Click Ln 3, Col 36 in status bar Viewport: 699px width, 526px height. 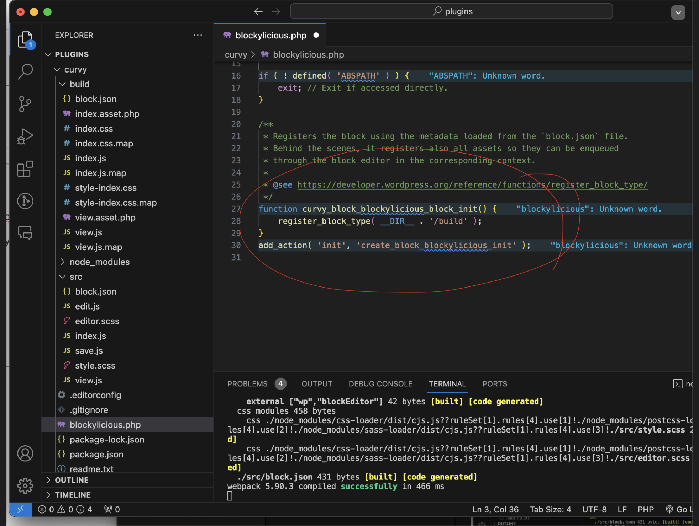[x=495, y=509]
